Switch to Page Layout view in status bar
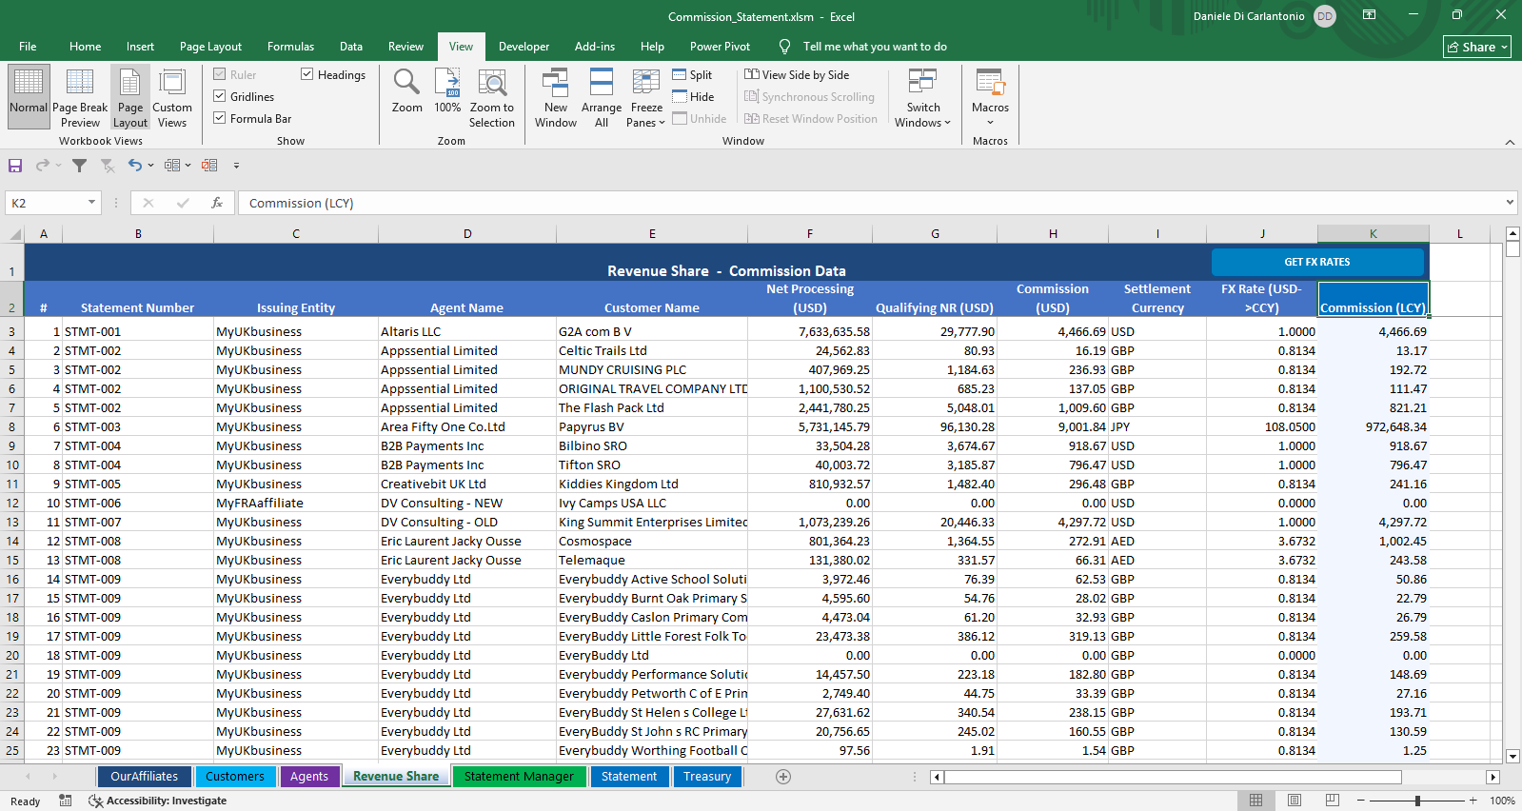The height and width of the screenshot is (811, 1522). click(x=1295, y=801)
